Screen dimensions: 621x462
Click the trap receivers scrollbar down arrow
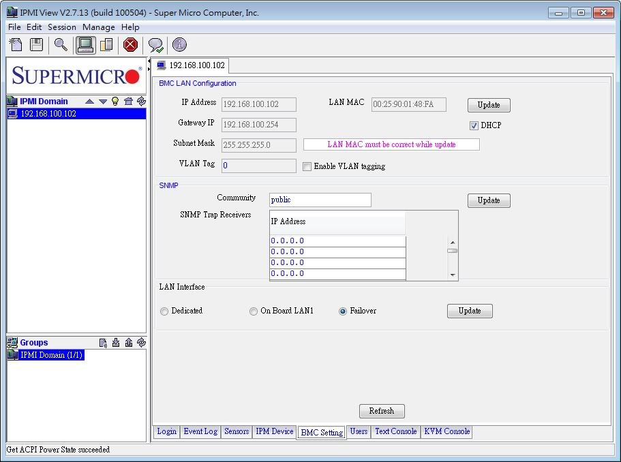click(x=453, y=275)
